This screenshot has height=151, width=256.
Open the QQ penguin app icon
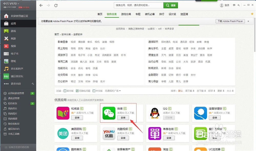155,113
